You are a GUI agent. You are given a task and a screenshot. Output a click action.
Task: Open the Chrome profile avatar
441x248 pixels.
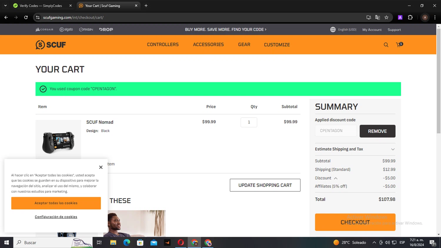tap(425, 17)
